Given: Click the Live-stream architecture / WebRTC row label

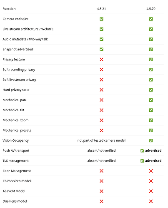Looking at the screenshot, I should [28, 29].
